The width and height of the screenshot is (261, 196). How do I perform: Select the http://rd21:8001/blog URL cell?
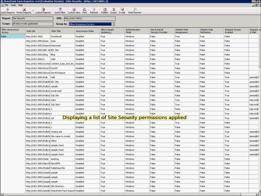point(38,54)
